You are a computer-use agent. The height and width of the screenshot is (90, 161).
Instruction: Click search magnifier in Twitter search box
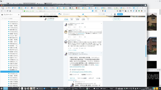(x=111, y=14)
